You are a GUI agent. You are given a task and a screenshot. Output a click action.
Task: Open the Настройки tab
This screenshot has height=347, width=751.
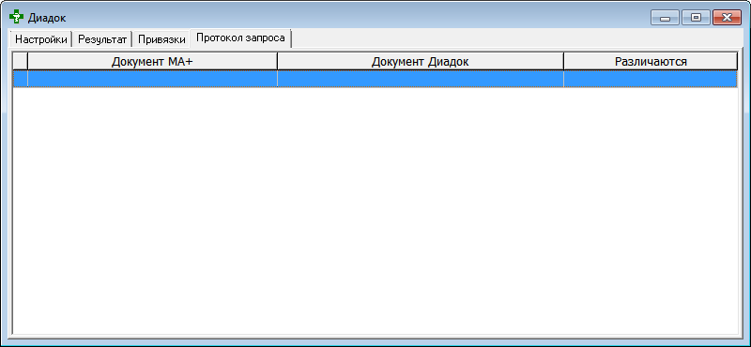tap(41, 39)
